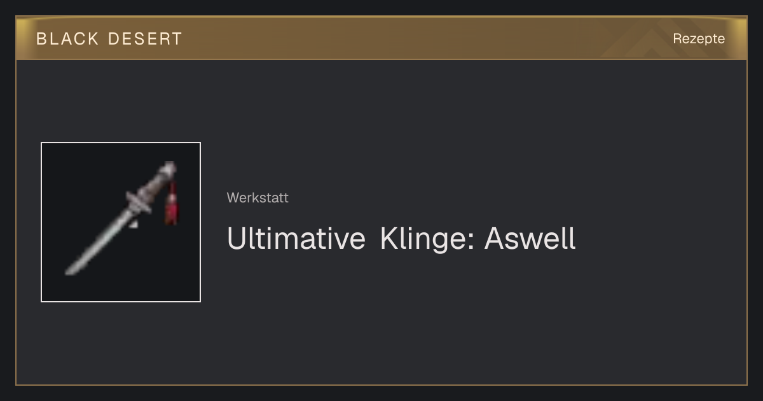Click the word Ultimative in the title

coord(296,239)
